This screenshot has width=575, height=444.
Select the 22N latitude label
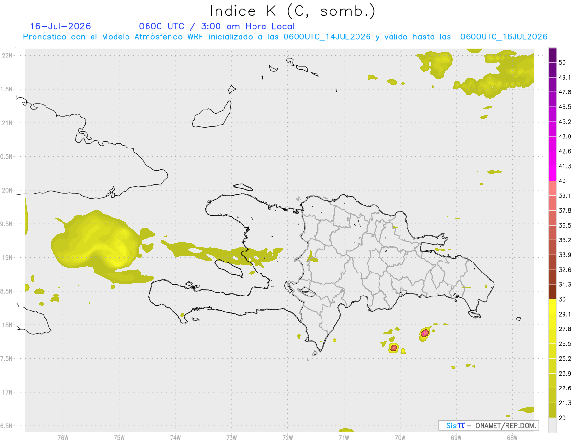tap(8, 56)
